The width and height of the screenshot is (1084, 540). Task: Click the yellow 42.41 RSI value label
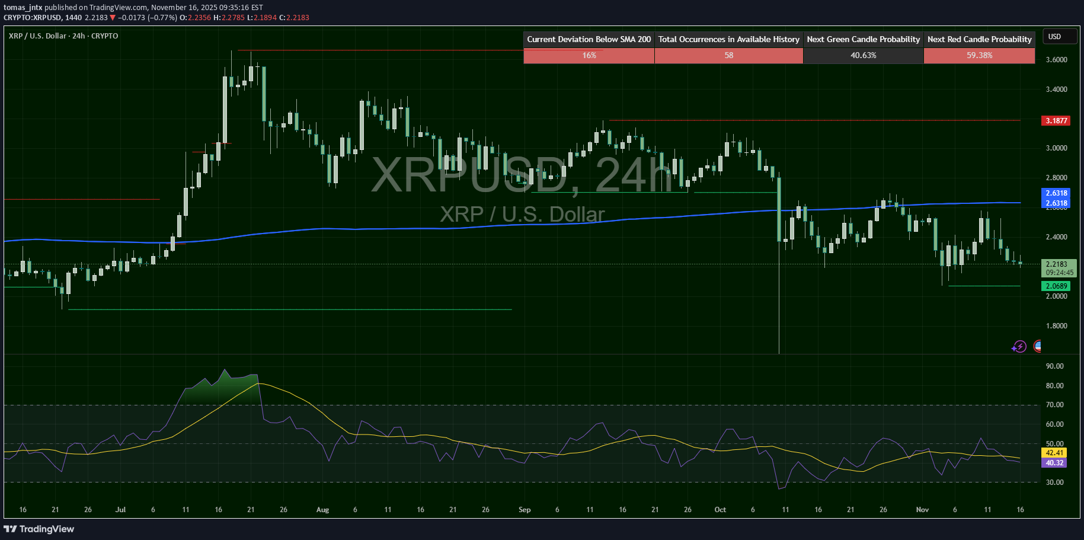point(1055,453)
